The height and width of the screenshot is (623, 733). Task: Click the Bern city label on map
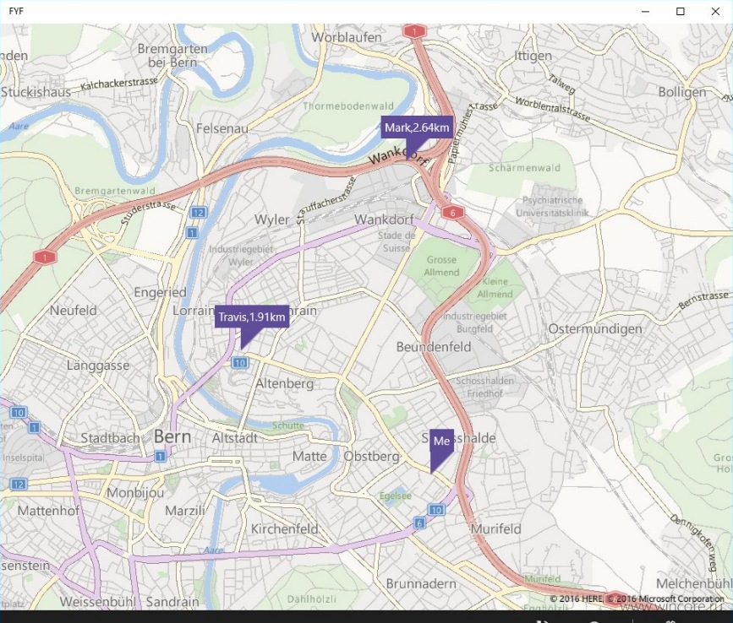click(172, 436)
